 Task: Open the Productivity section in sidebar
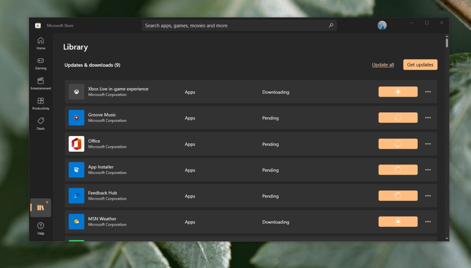(41, 103)
